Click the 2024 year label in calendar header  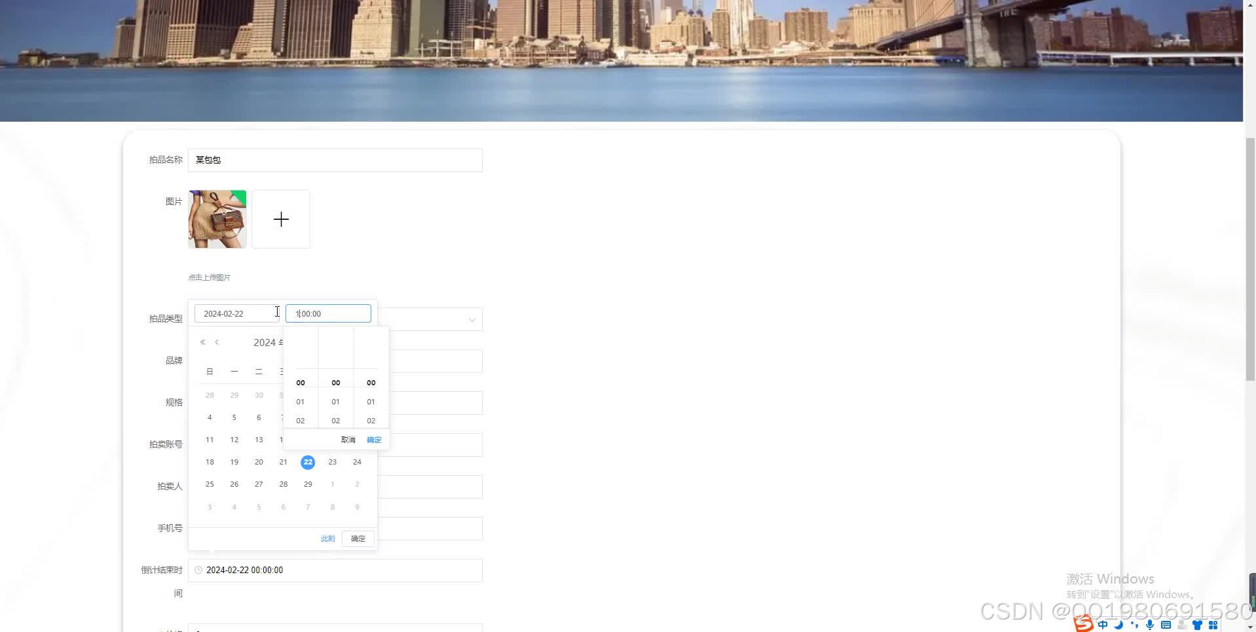[268, 343]
